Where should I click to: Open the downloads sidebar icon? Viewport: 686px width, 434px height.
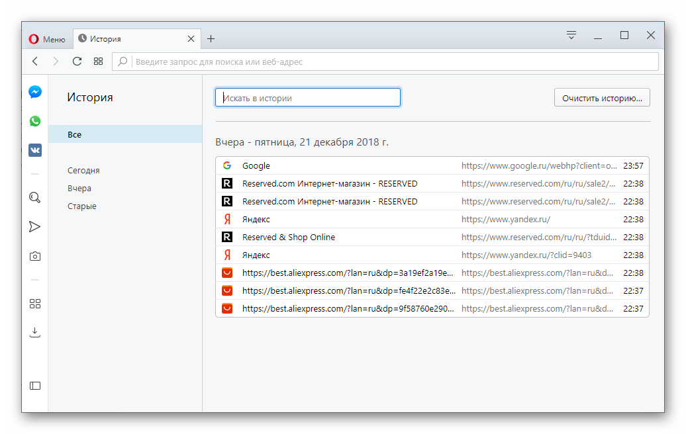35,332
